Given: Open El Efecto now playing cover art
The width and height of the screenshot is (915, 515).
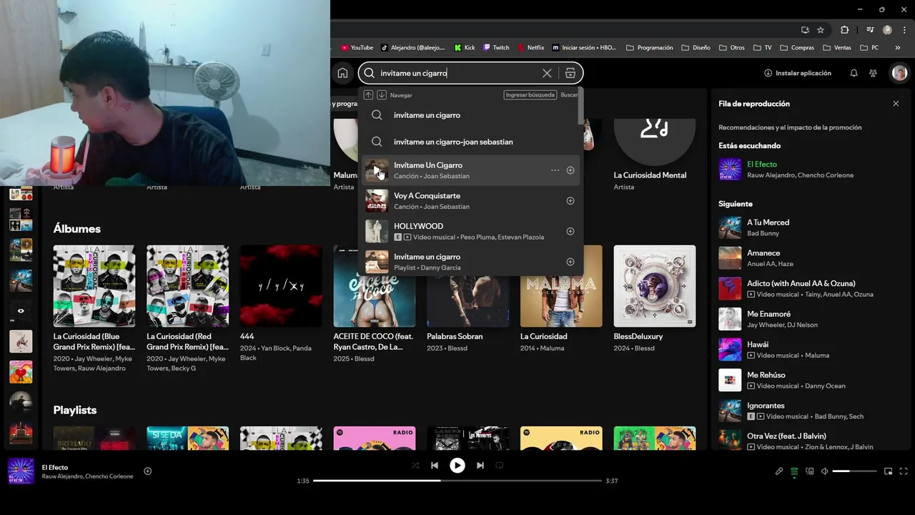Looking at the screenshot, I should click(x=21, y=471).
